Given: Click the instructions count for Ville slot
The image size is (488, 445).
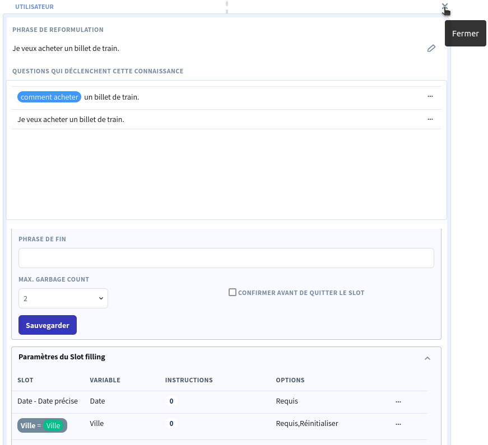Looking at the screenshot, I should [171, 424].
